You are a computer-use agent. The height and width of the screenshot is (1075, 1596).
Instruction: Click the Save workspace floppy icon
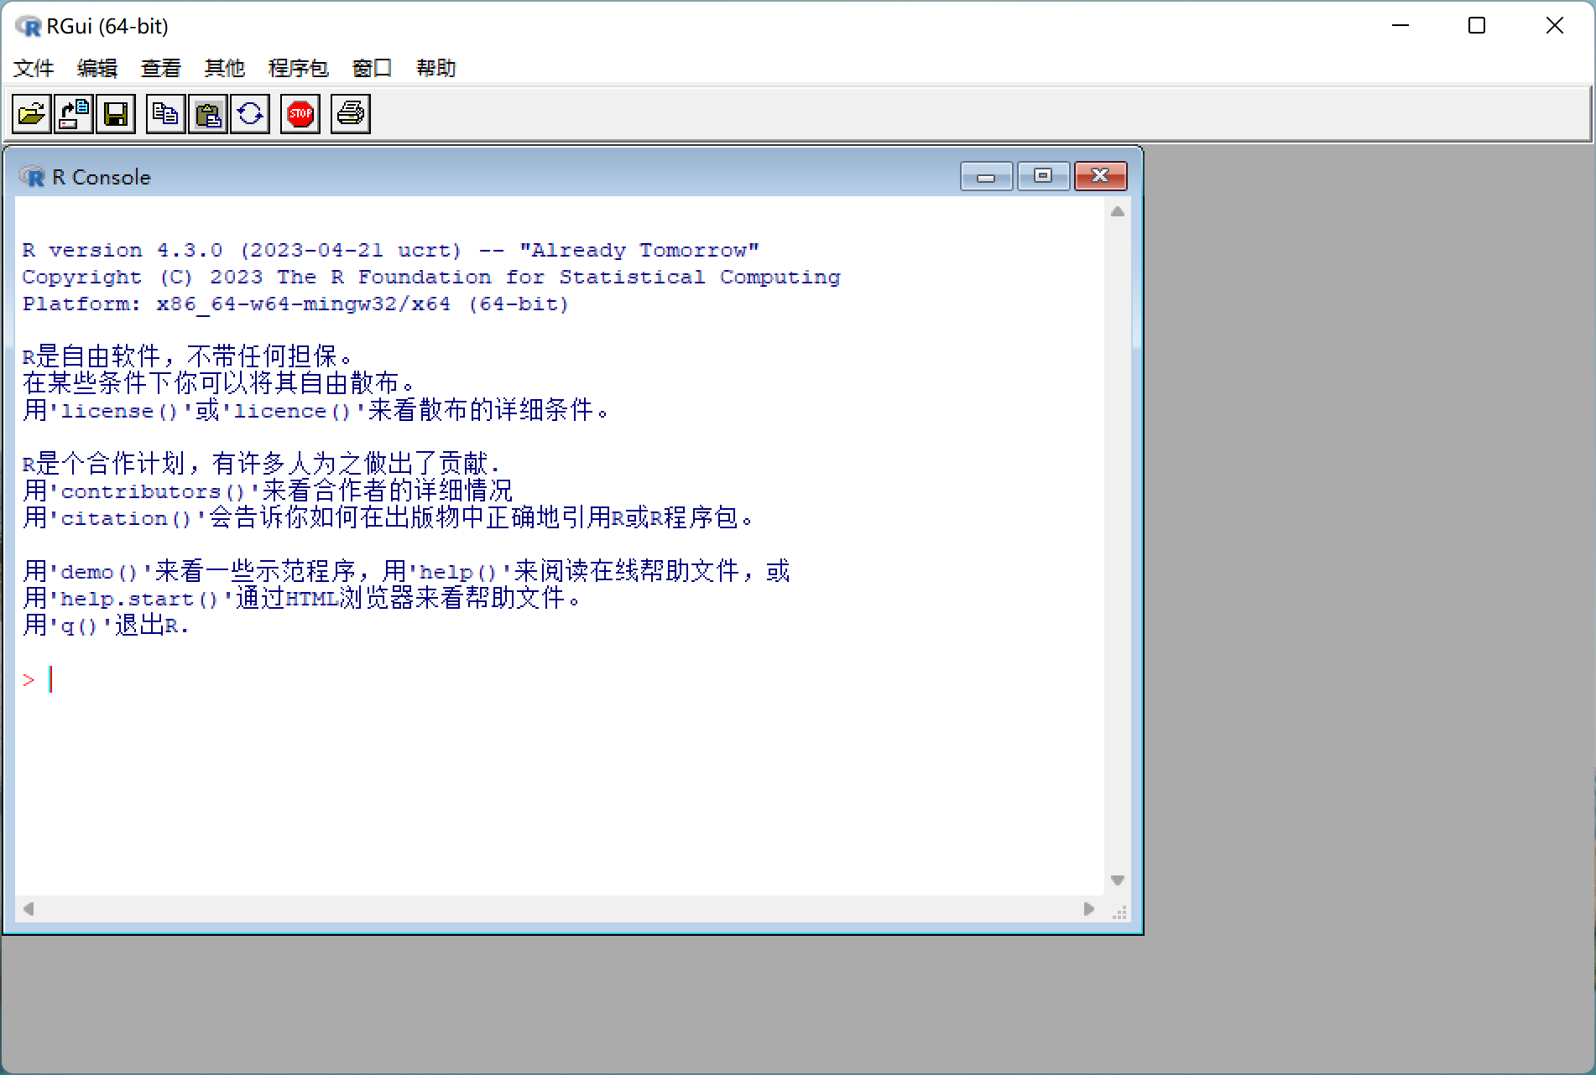(116, 113)
